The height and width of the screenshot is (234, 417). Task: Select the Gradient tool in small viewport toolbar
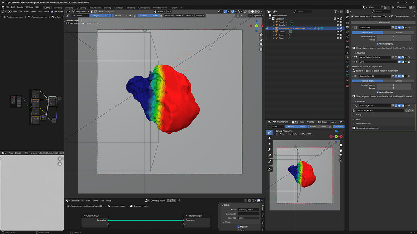tap(270, 156)
